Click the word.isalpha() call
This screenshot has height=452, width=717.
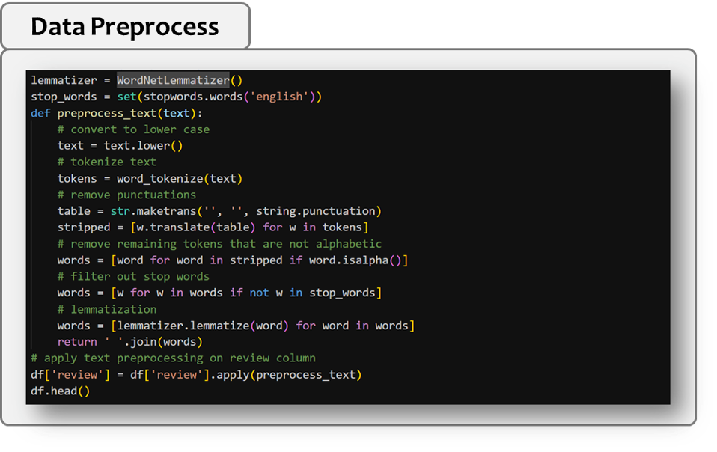click(355, 260)
